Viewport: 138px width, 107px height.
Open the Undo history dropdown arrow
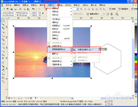36,9
